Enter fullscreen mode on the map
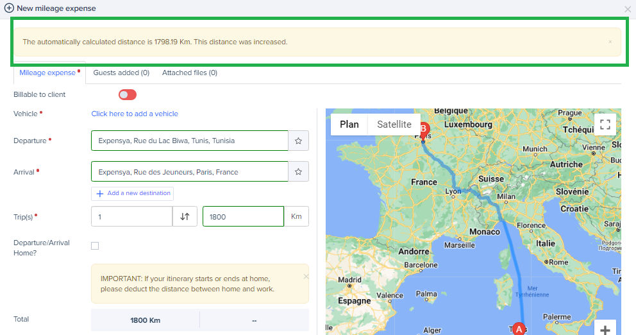This screenshot has height=335, width=636. [x=605, y=124]
